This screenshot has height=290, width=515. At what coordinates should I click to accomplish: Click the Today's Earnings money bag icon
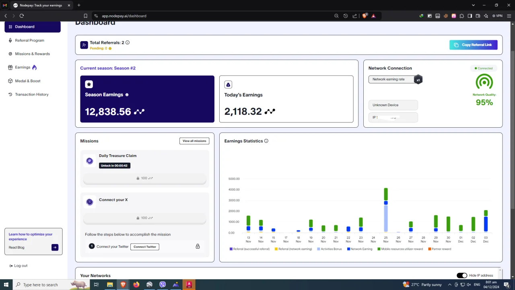pos(228,85)
